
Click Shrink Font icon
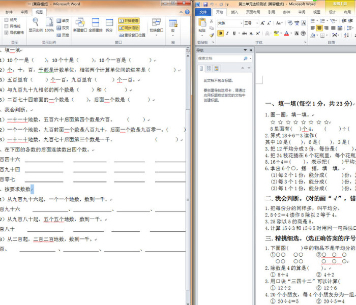tap(269, 23)
